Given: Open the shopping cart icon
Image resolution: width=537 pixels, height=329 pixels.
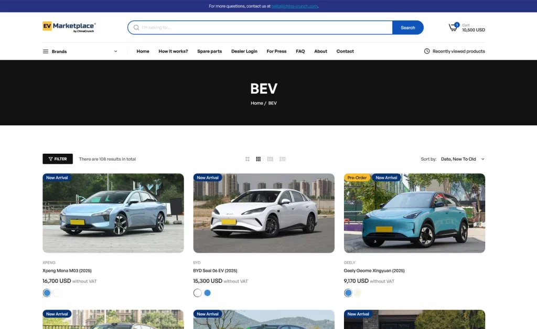Looking at the screenshot, I should click(x=453, y=27).
